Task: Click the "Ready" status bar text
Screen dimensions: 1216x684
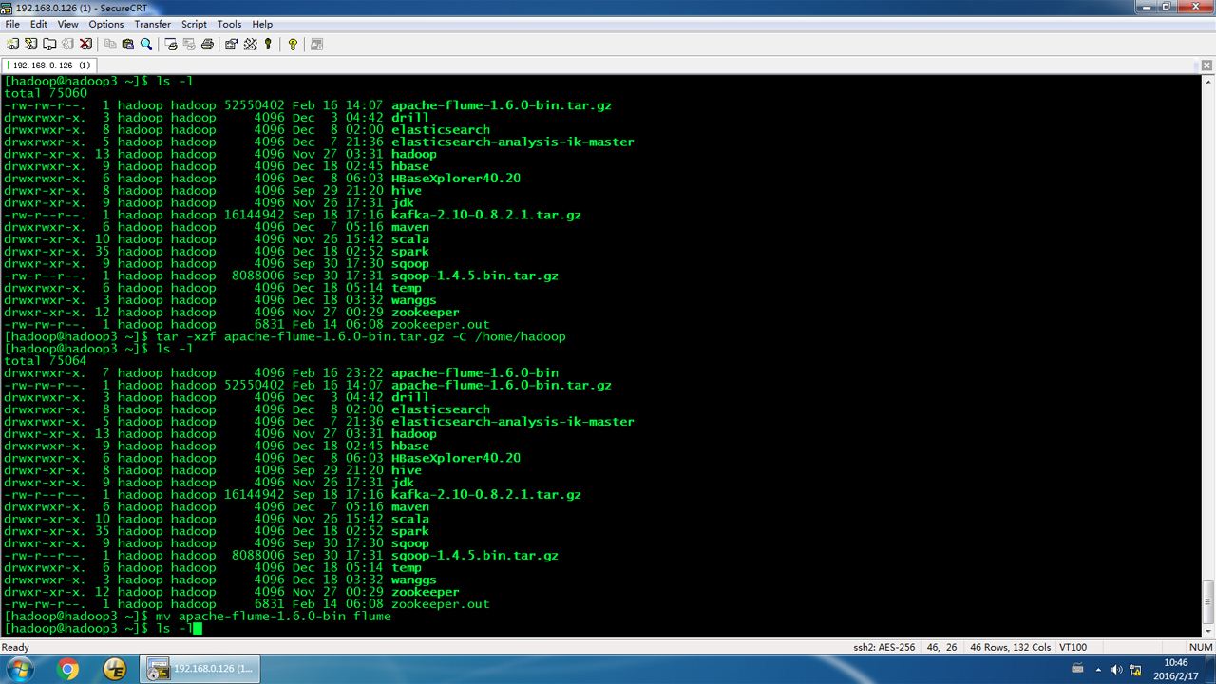Action: (x=15, y=647)
